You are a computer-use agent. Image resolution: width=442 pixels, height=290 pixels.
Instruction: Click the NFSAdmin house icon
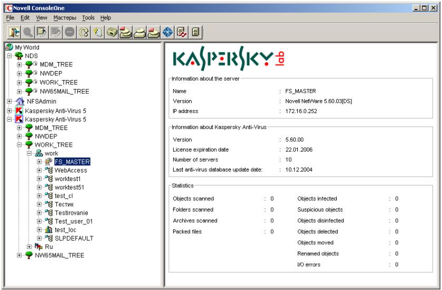20,101
